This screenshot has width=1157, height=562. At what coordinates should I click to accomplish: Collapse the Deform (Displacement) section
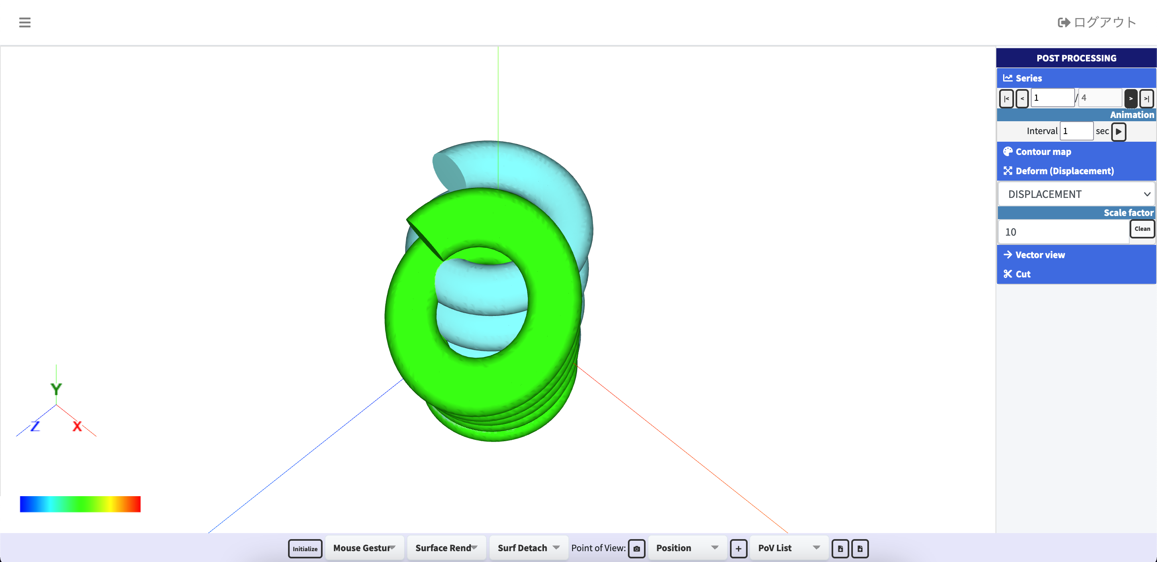pyautogui.click(x=1076, y=171)
